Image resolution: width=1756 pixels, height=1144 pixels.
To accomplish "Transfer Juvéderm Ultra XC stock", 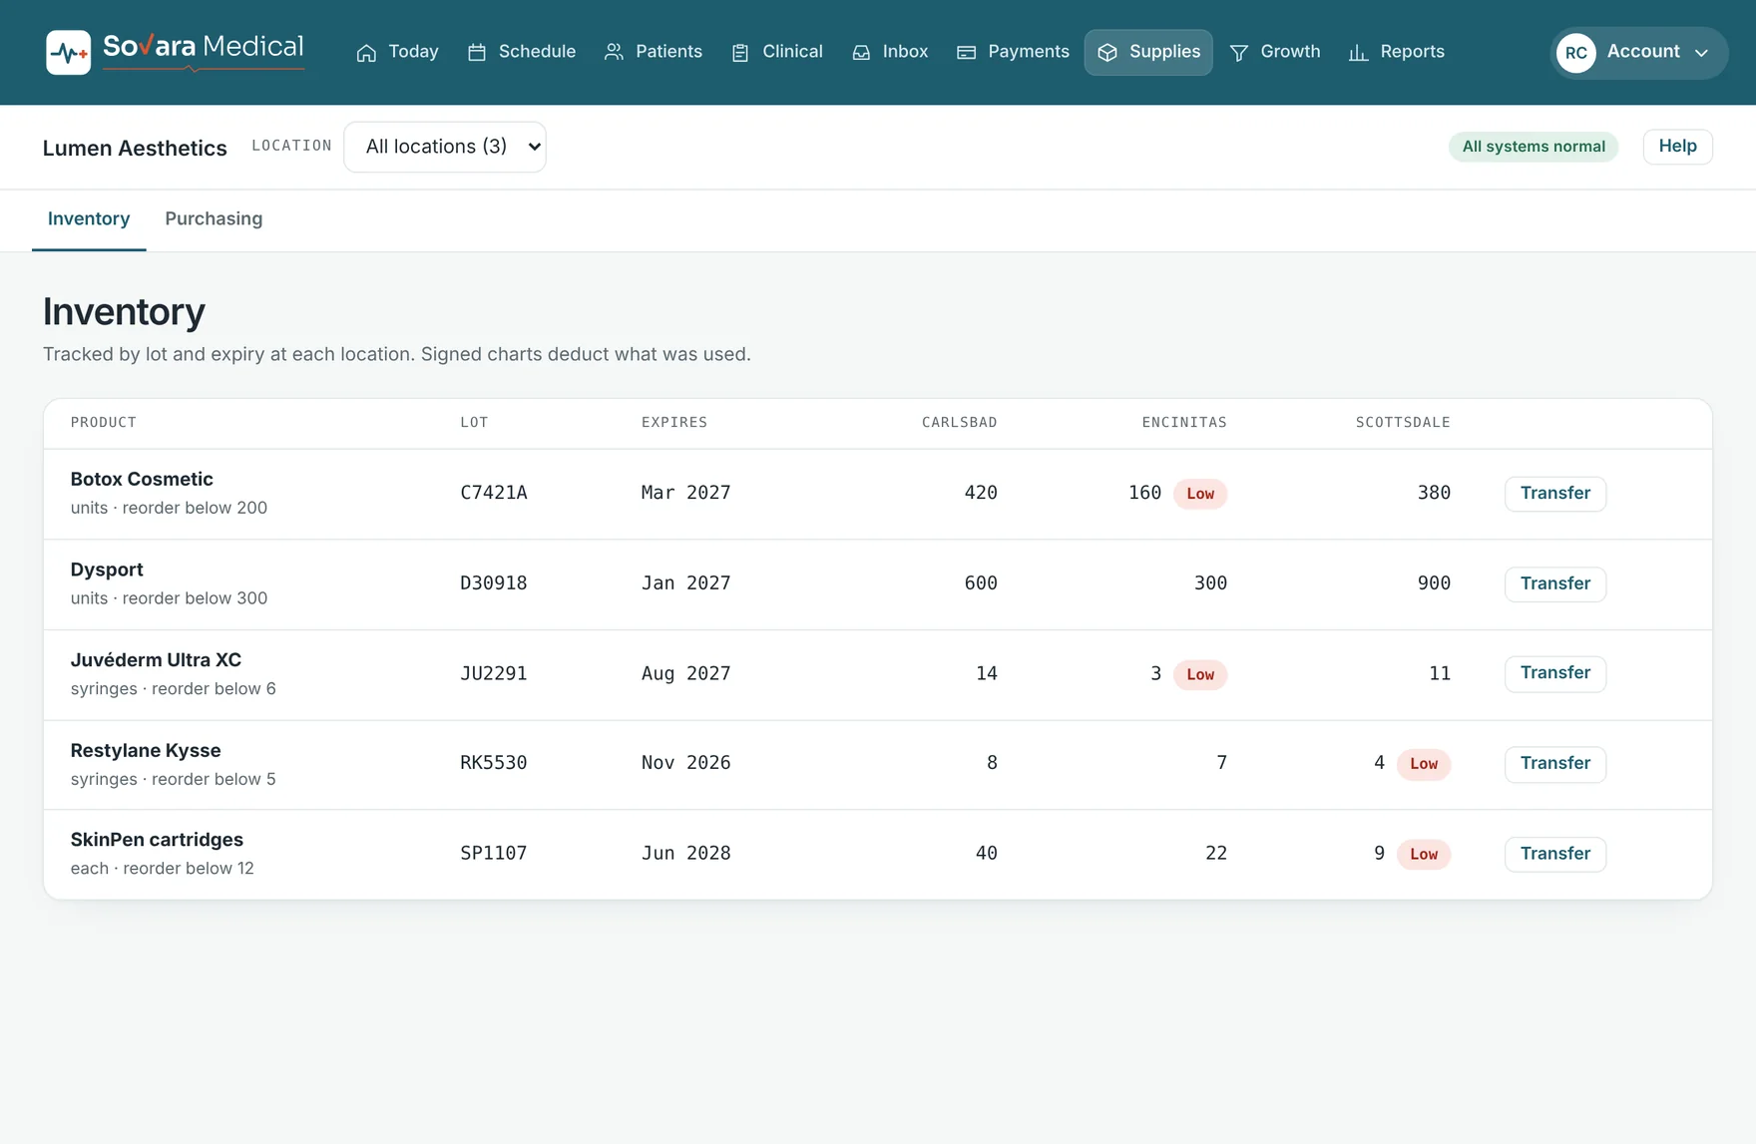I will click(x=1555, y=673).
